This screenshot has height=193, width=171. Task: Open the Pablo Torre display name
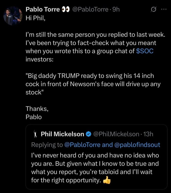click(x=42, y=9)
